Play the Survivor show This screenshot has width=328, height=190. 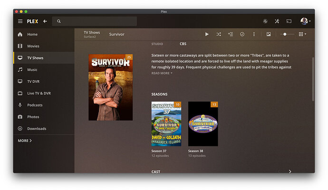pos(207,34)
